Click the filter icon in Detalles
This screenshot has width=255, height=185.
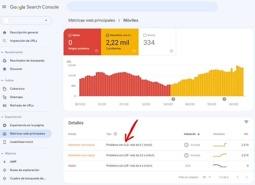pyautogui.click(x=246, y=122)
